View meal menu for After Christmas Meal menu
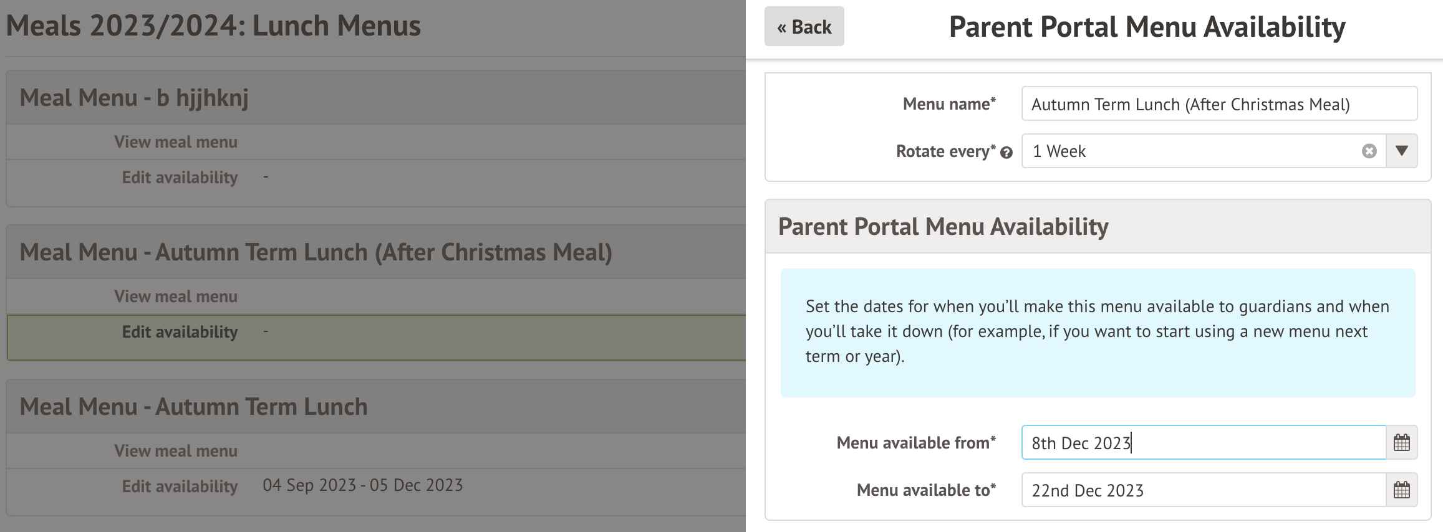Screen dimensions: 1443x532 click(176, 297)
